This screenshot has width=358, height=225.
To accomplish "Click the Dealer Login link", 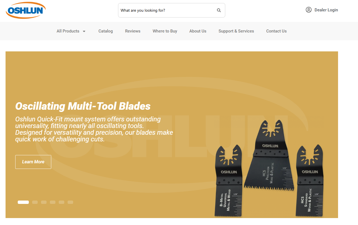I will [x=326, y=10].
